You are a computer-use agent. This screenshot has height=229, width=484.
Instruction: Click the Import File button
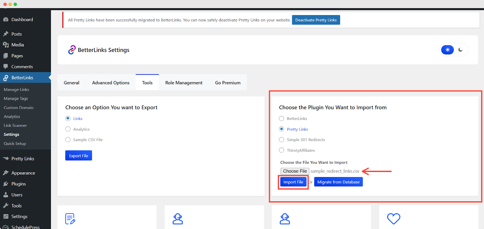pos(293,182)
